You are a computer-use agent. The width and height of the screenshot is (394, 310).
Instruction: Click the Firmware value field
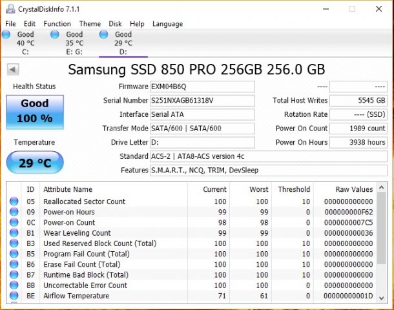tap(202, 87)
